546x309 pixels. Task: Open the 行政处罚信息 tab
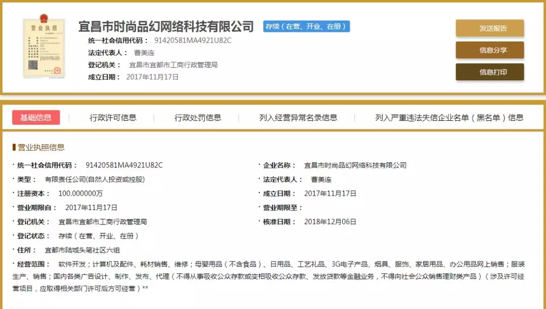(x=198, y=118)
